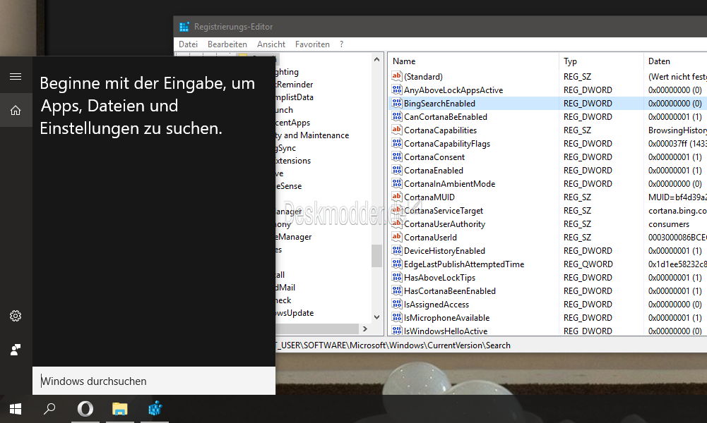This screenshot has height=423, width=707.
Task: Click the Windows Start button
Action: pos(16,409)
